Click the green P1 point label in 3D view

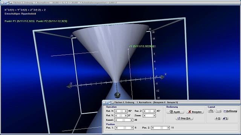pyautogui.click(x=141, y=46)
